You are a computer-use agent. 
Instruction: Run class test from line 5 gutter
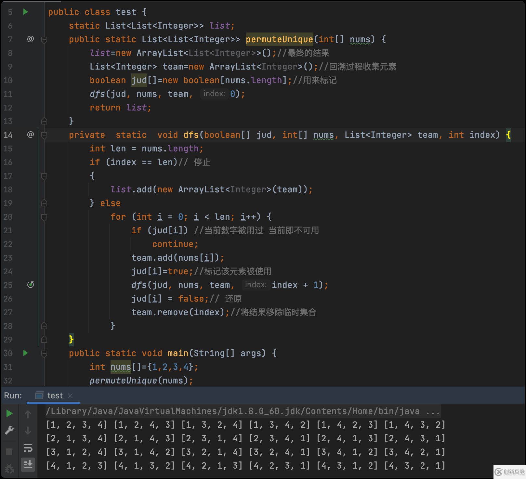[x=25, y=12]
